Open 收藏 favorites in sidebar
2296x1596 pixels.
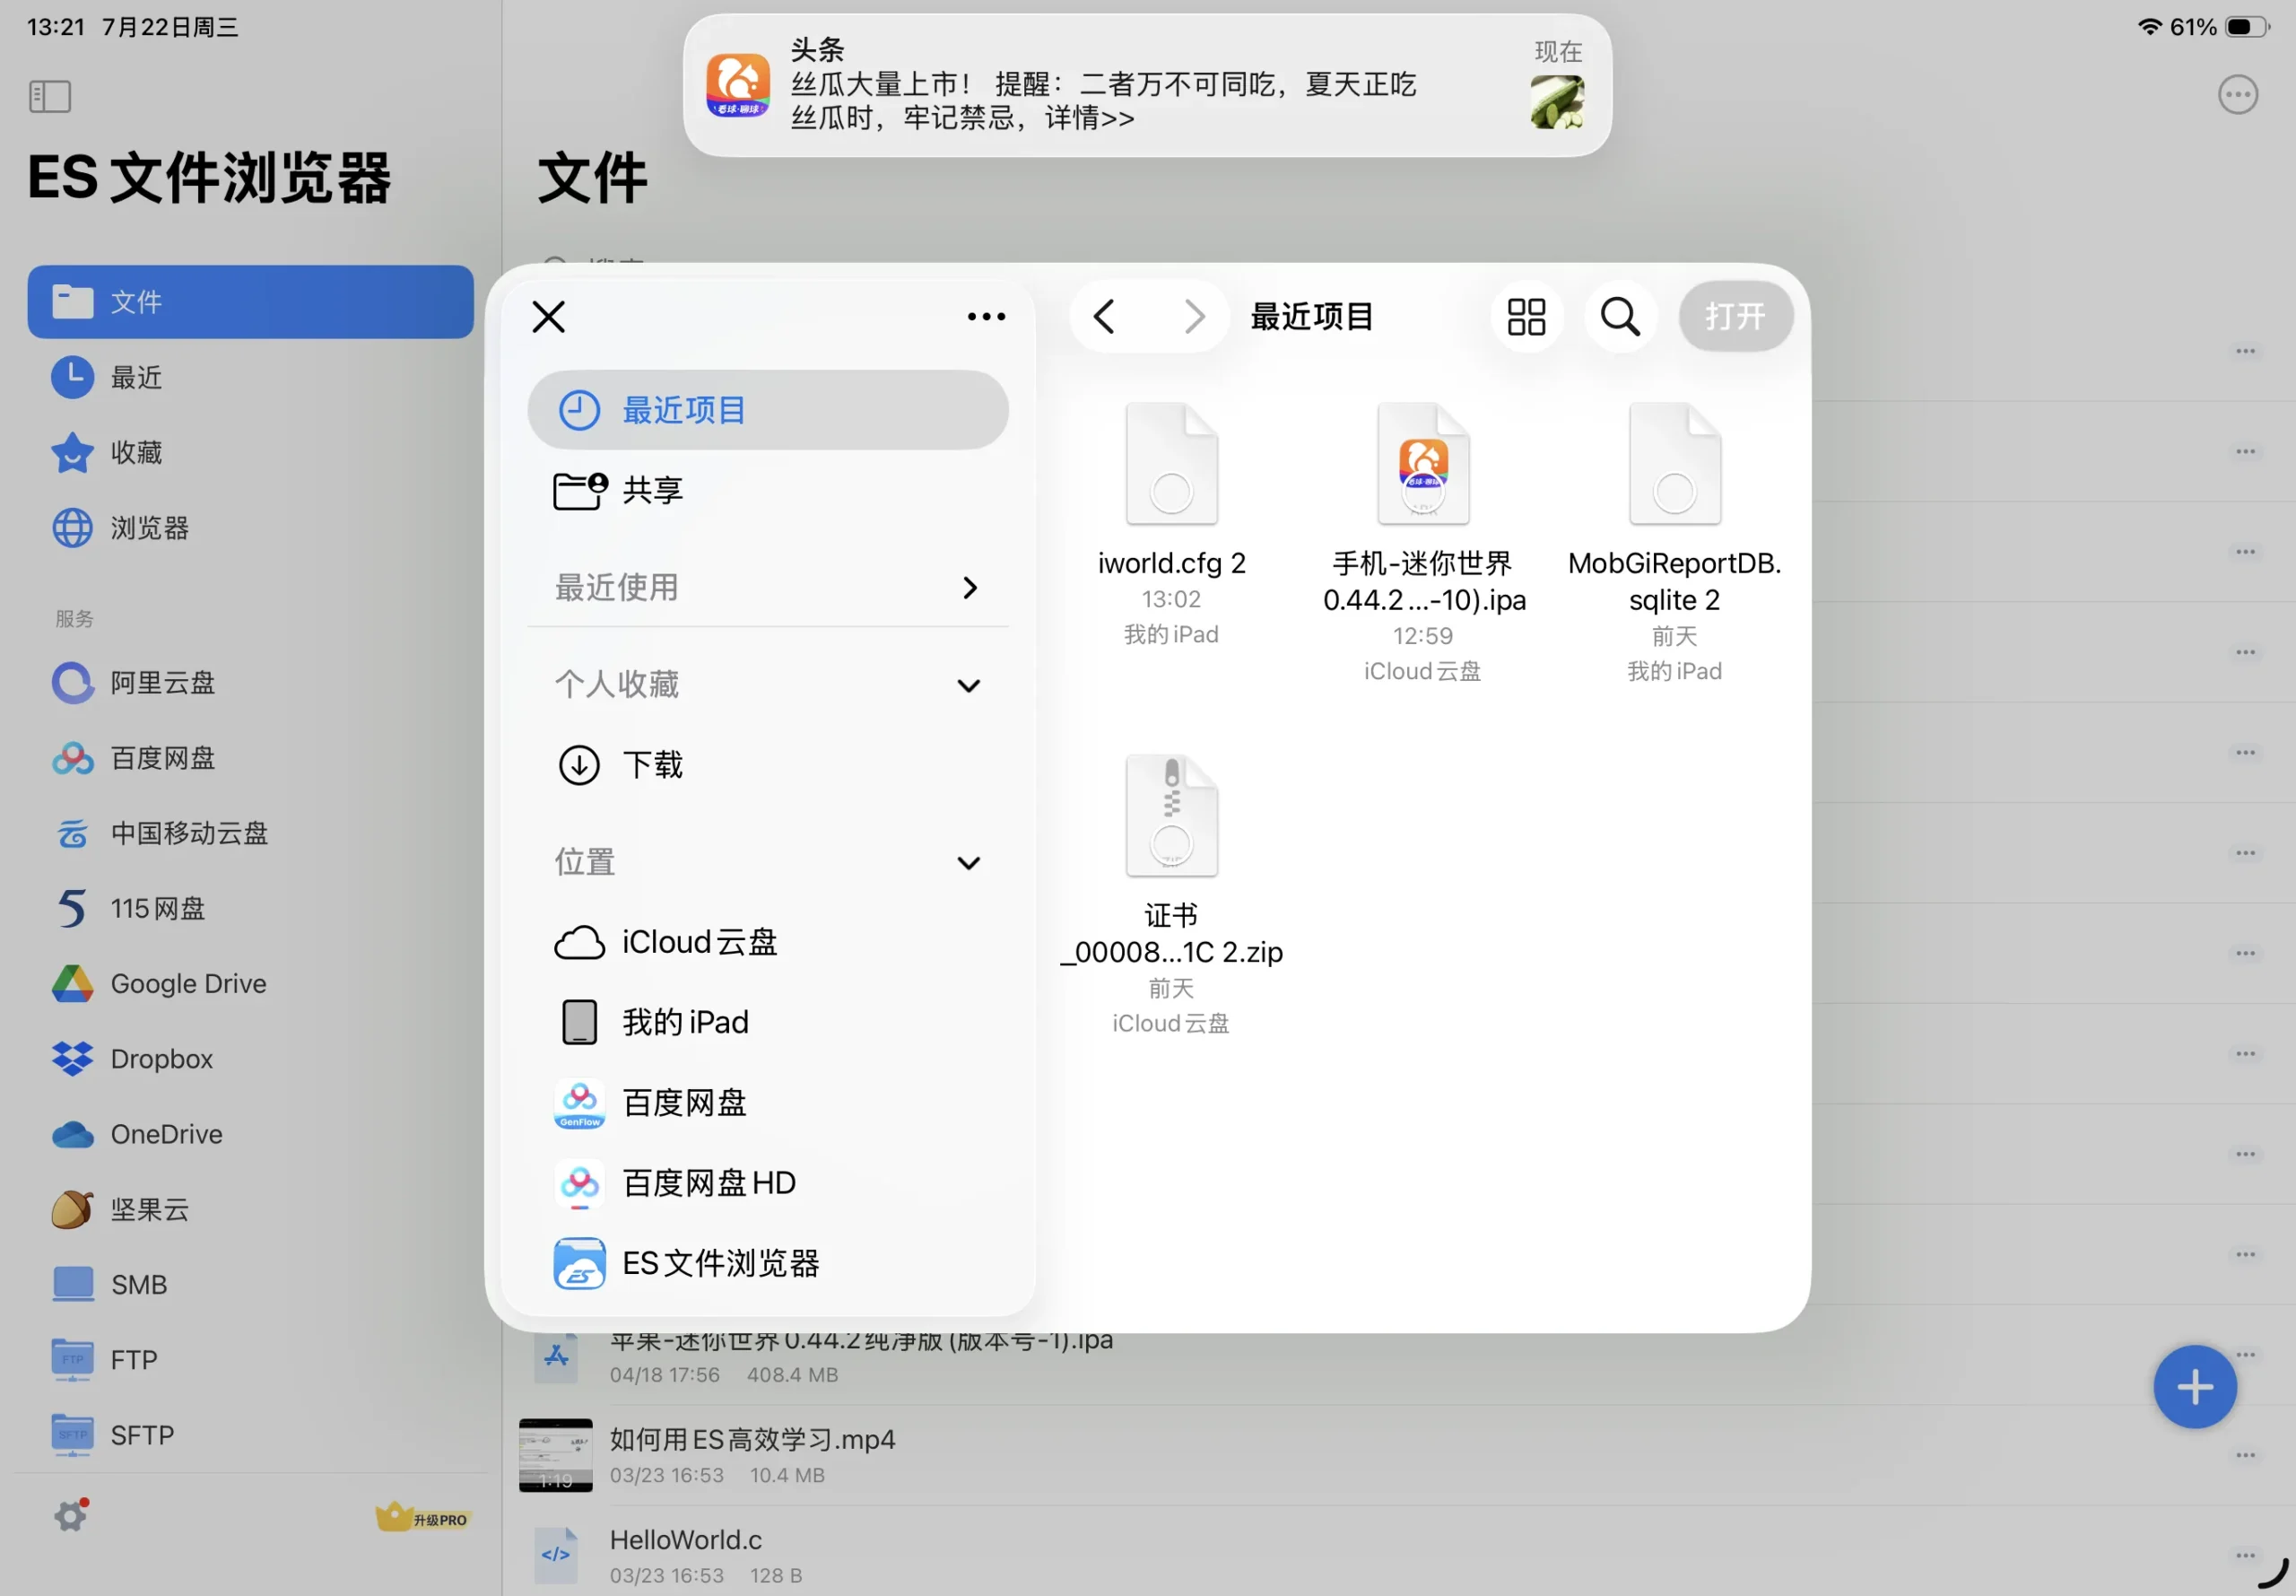coord(250,452)
